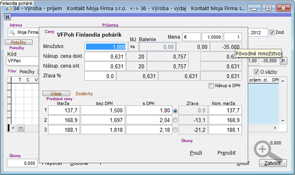Click the príjem. zl. column header

point(258,80)
